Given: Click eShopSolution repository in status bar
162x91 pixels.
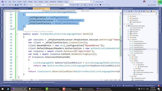Looking at the screenshot, I should click(128, 85).
